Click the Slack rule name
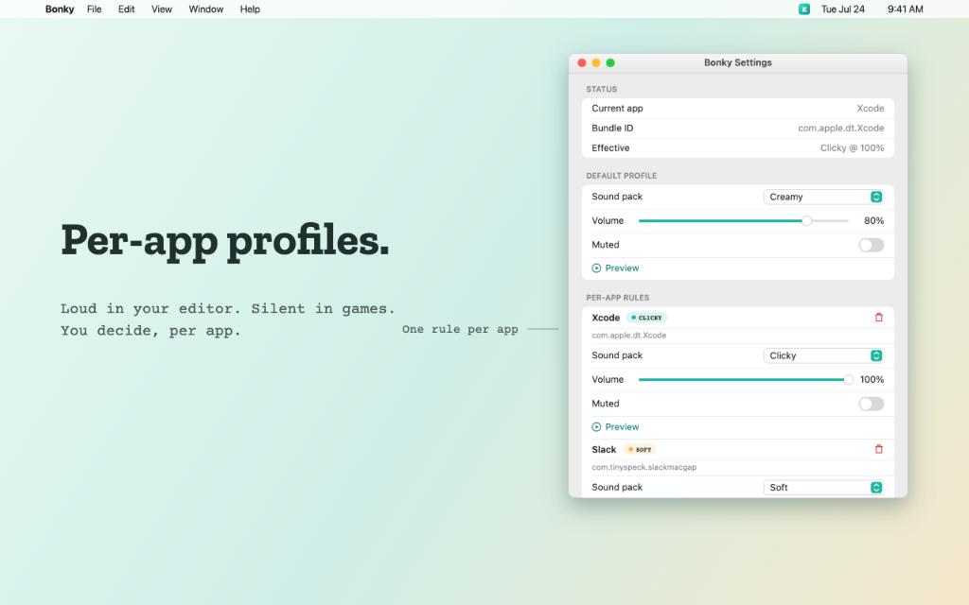 coord(604,449)
